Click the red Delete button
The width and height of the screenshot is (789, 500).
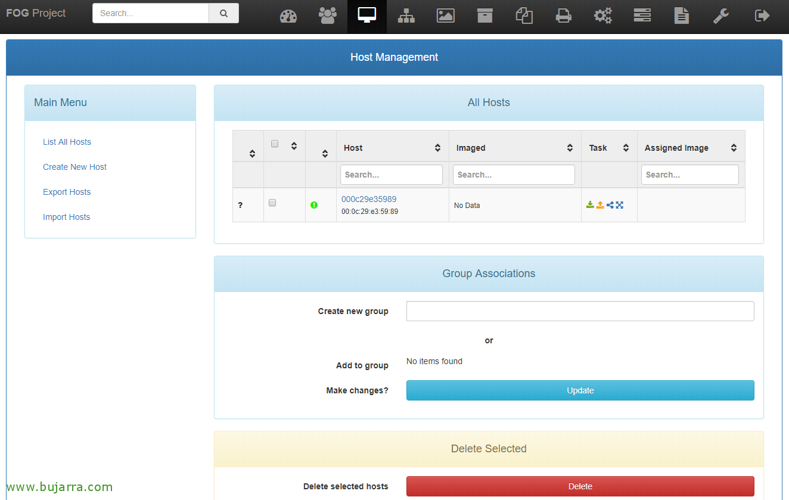coord(580,486)
